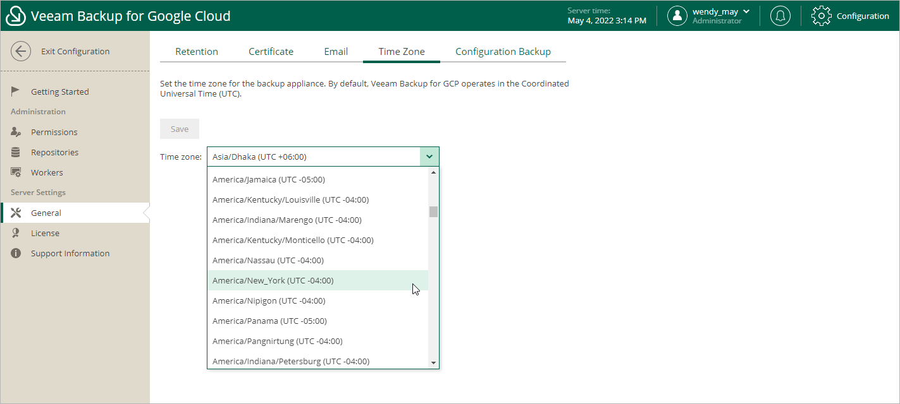Click the Save button
Viewport: 900px width, 404px height.
tap(180, 129)
